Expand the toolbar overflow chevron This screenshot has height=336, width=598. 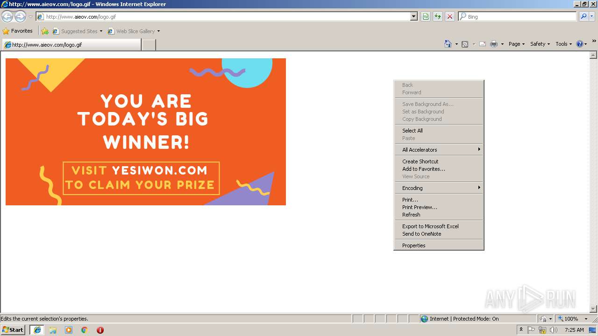(x=594, y=42)
